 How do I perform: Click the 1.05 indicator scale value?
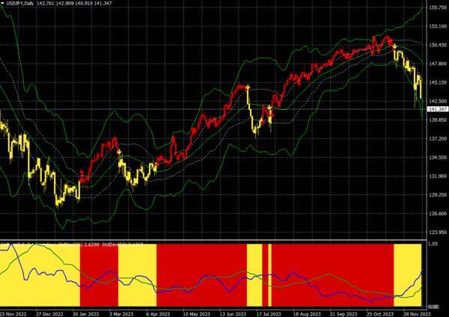pos(433,244)
